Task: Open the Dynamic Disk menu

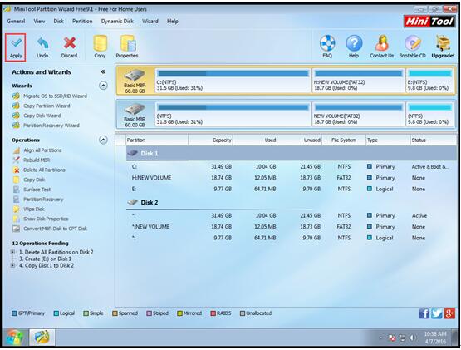Action: [117, 21]
